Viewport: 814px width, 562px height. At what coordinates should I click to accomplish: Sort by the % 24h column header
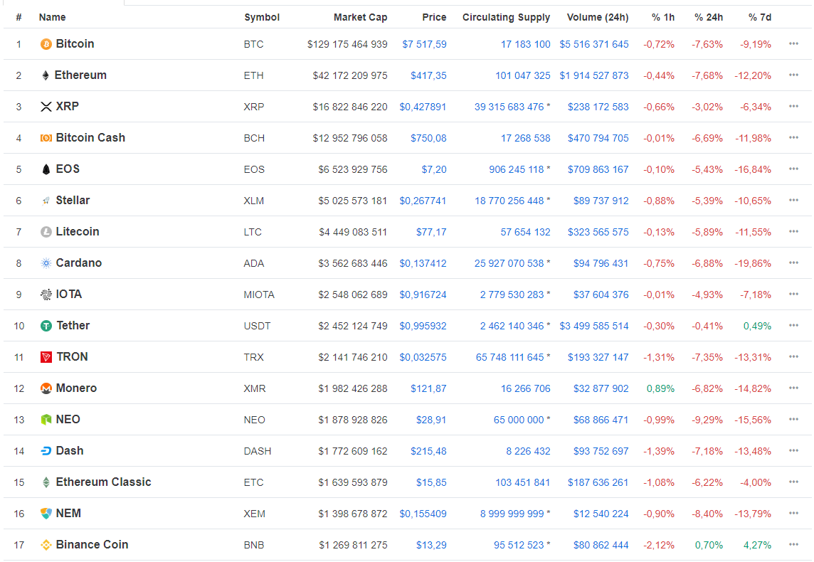[709, 17]
